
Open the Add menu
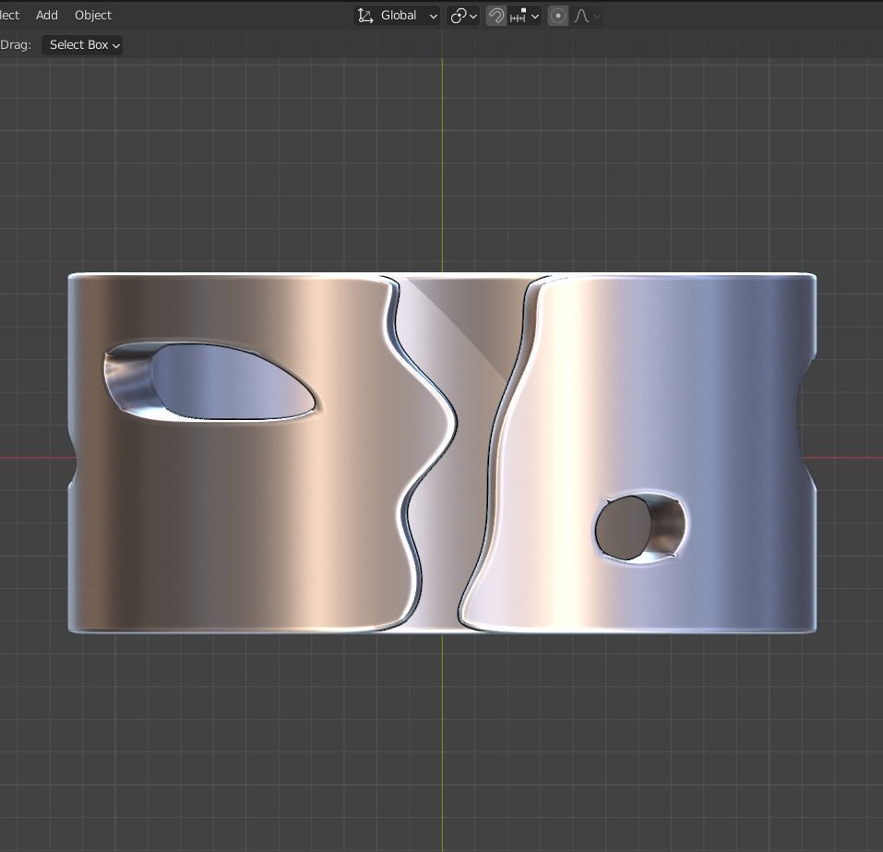point(47,15)
